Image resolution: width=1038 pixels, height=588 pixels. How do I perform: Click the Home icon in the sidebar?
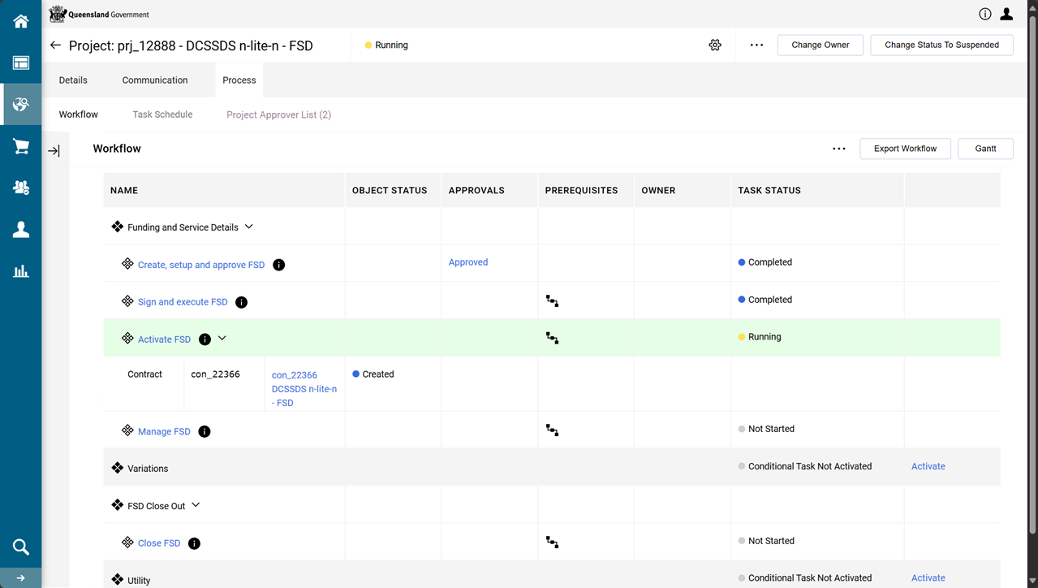[21, 22]
